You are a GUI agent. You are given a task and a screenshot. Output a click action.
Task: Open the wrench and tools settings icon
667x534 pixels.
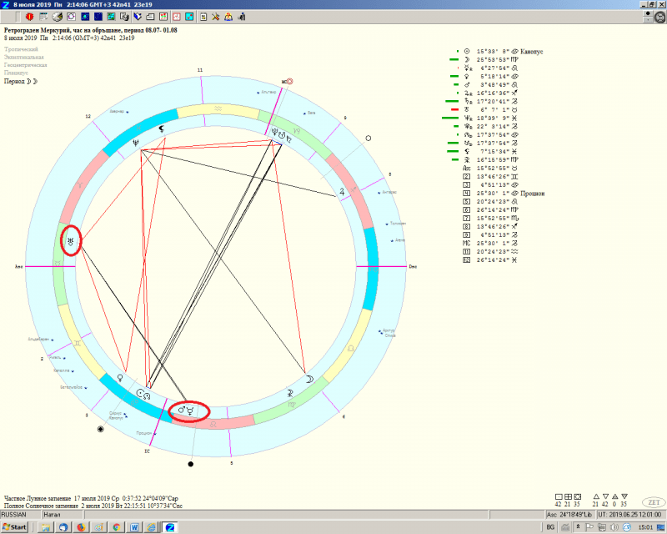pos(215,16)
